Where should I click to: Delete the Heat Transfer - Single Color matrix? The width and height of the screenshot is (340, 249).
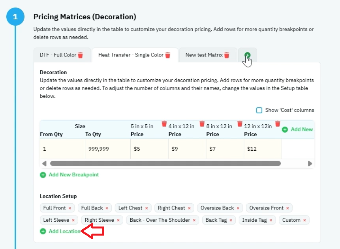pyautogui.click(x=167, y=55)
